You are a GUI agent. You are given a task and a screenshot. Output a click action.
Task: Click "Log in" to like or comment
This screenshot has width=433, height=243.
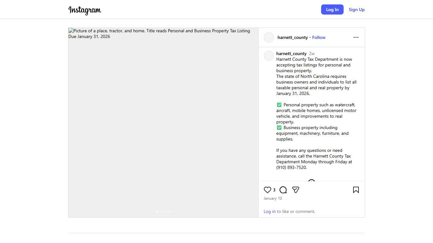pos(269,211)
